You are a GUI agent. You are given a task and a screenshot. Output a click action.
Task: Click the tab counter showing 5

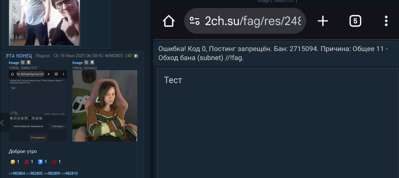(x=355, y=21)
